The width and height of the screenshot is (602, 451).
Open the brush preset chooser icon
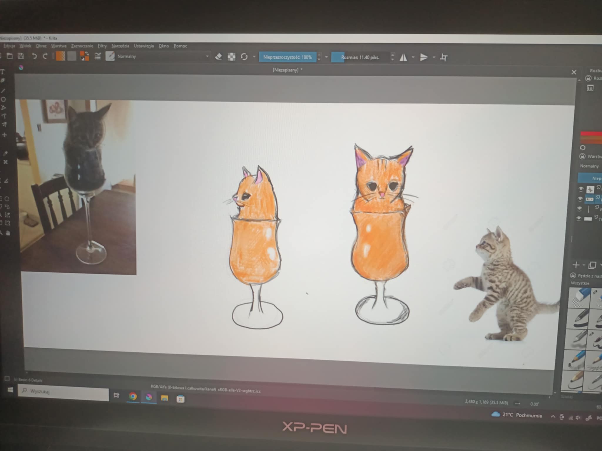coord(110,56)
